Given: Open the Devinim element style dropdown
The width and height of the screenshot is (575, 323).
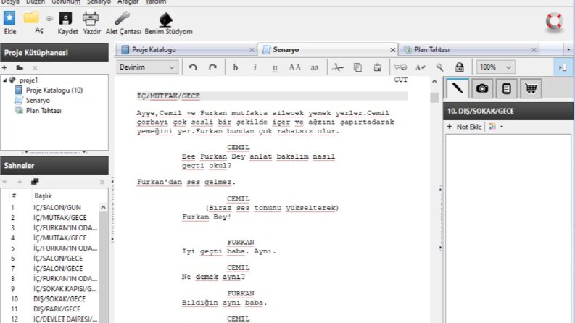Looking at the screenshot, I should (x=147, y=67).
